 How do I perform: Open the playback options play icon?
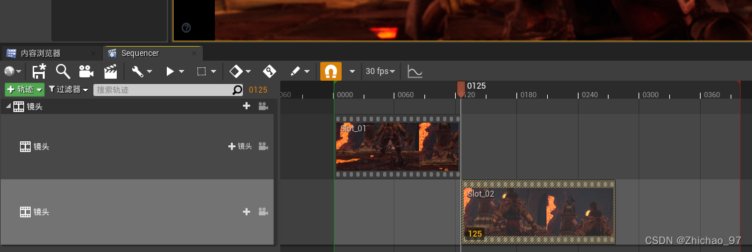175,71
